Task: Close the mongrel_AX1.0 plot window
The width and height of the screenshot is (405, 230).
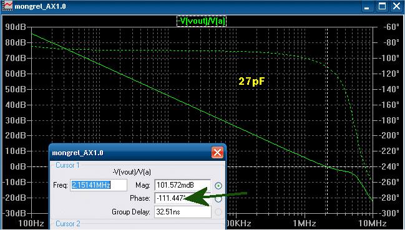Action: click(397, 6)
